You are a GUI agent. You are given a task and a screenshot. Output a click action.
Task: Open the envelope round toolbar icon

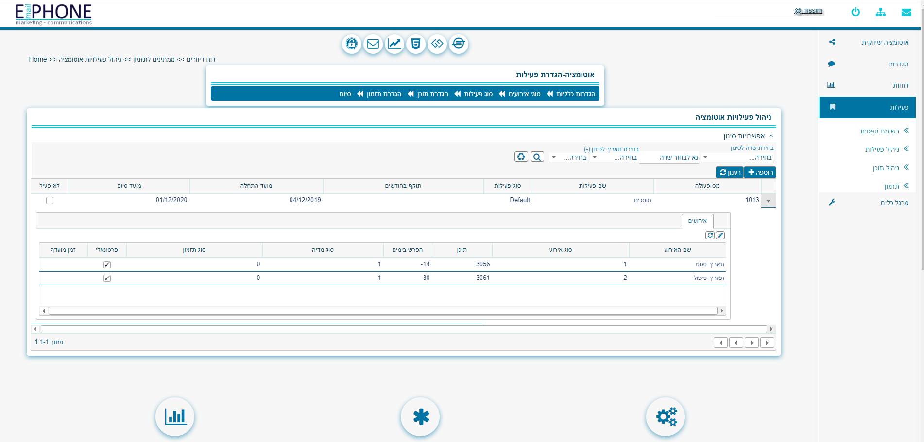click(x=373, y=44)
